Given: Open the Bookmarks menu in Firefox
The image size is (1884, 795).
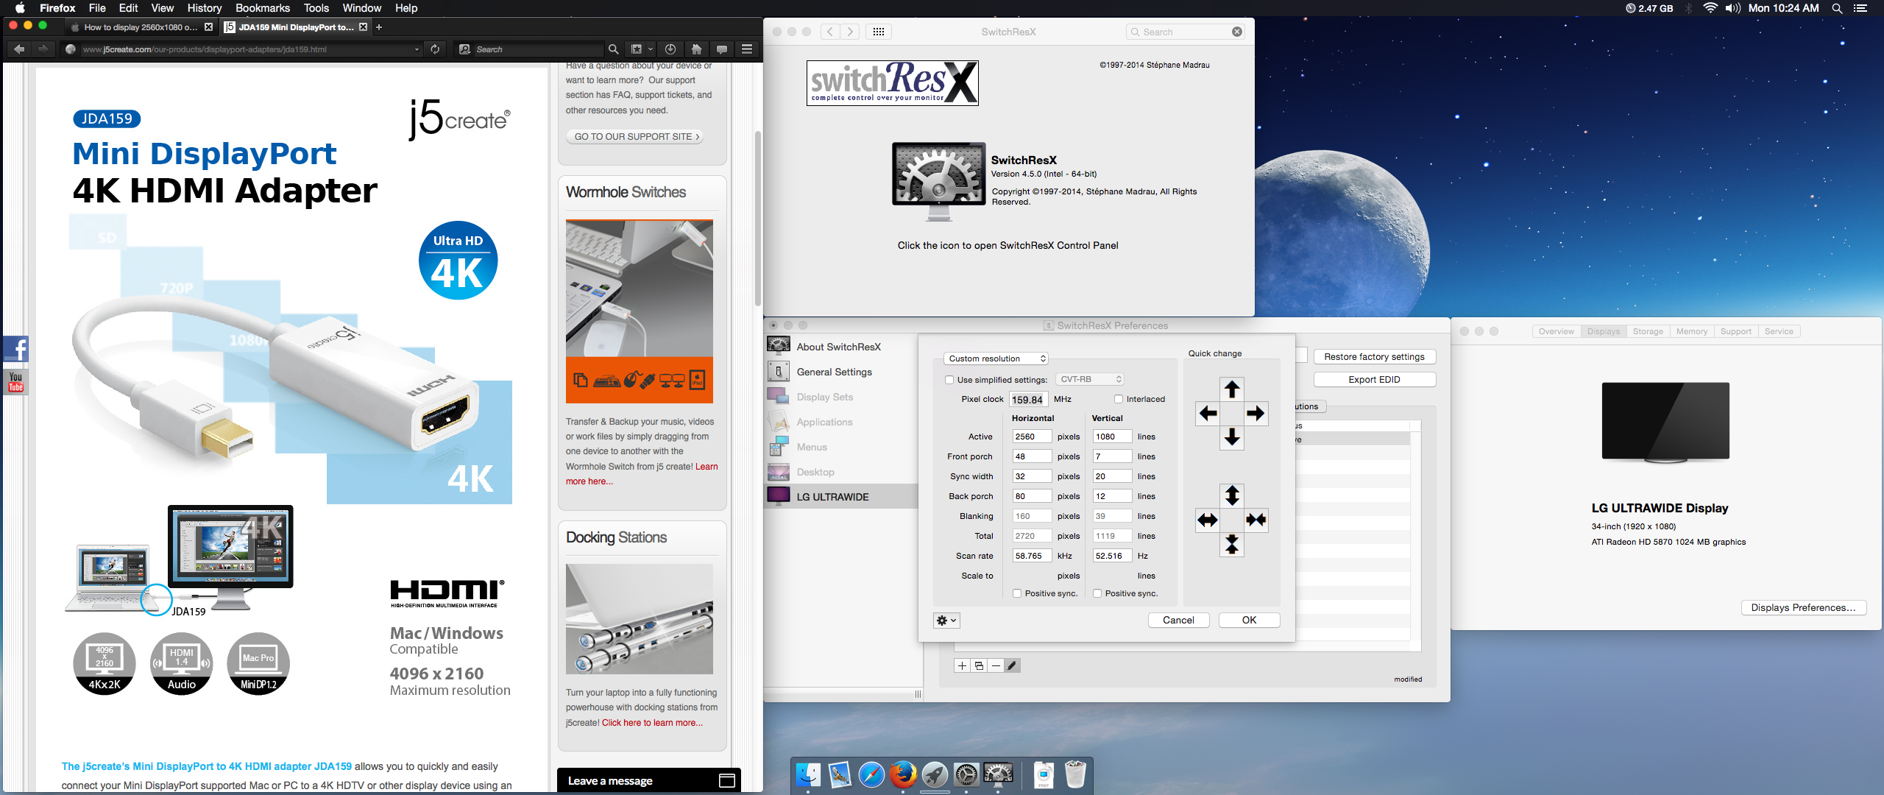Looking at the screenshot, I should (x=262, y=8).
